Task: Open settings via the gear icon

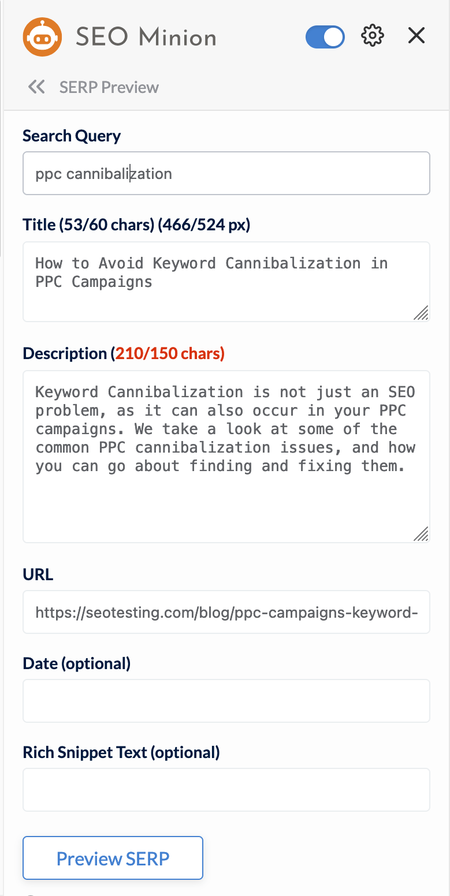Action: [373, 36]
